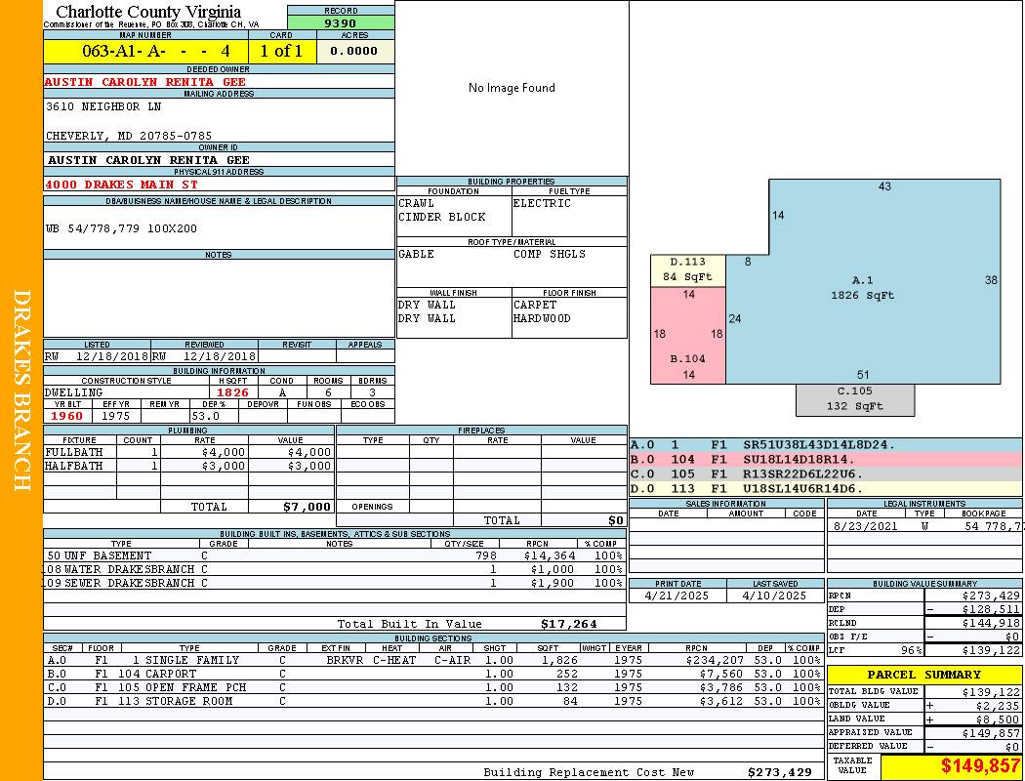Click sketch code row C.0 R13SR22D6L22U6
The height and width of the screenshot is (781, 1025).
826,473
